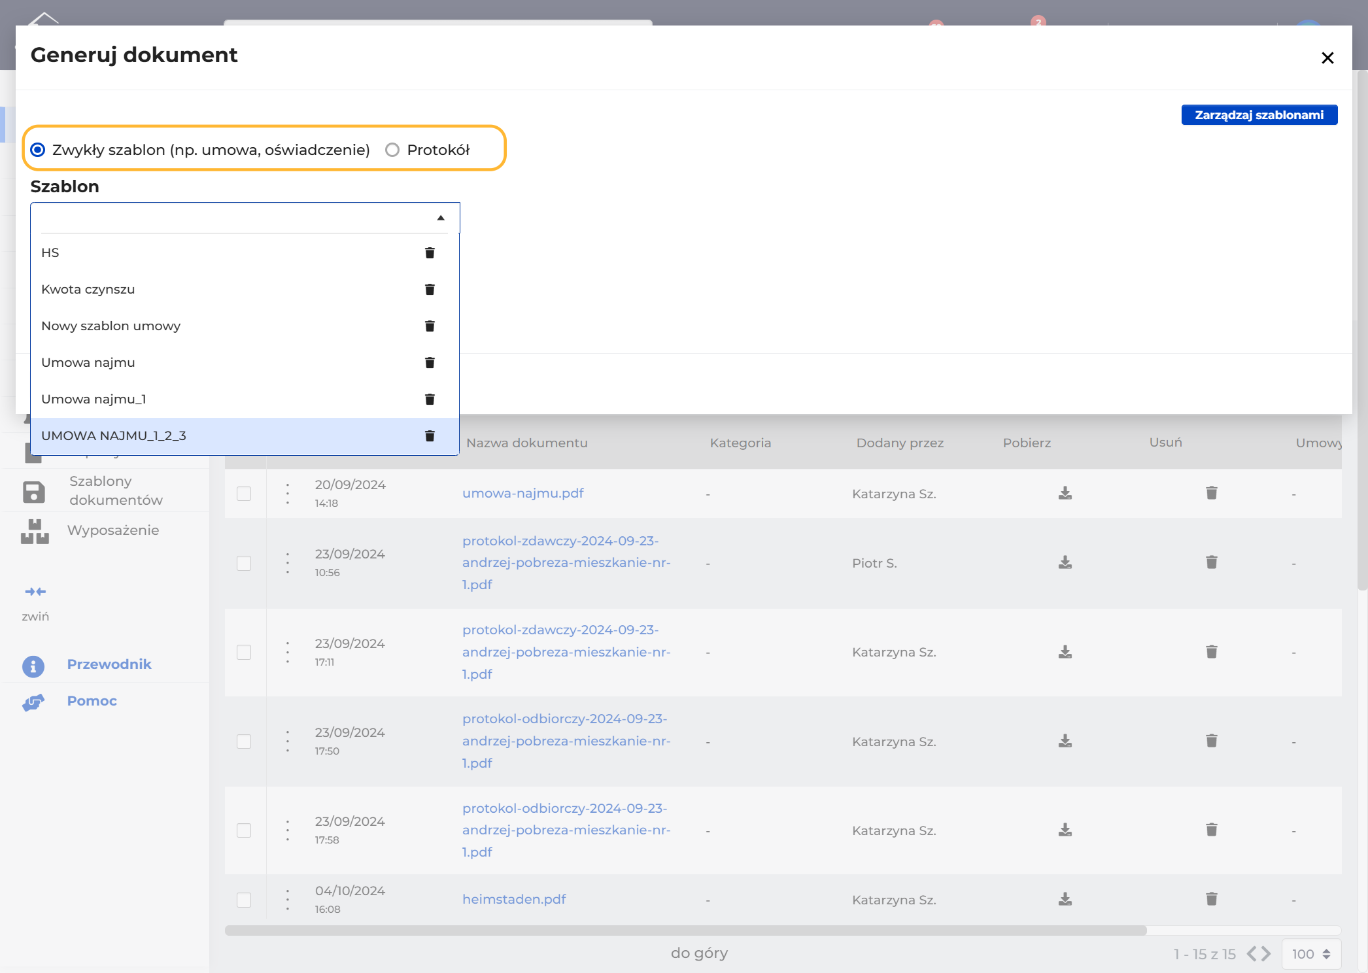This screenshot has height=973, width=1368.
Task: Delete the Kwota czynszu template
Action: coord(430,289)
